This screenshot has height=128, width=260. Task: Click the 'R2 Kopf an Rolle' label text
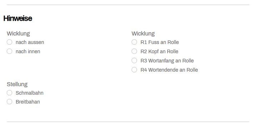tap(159, 51)
